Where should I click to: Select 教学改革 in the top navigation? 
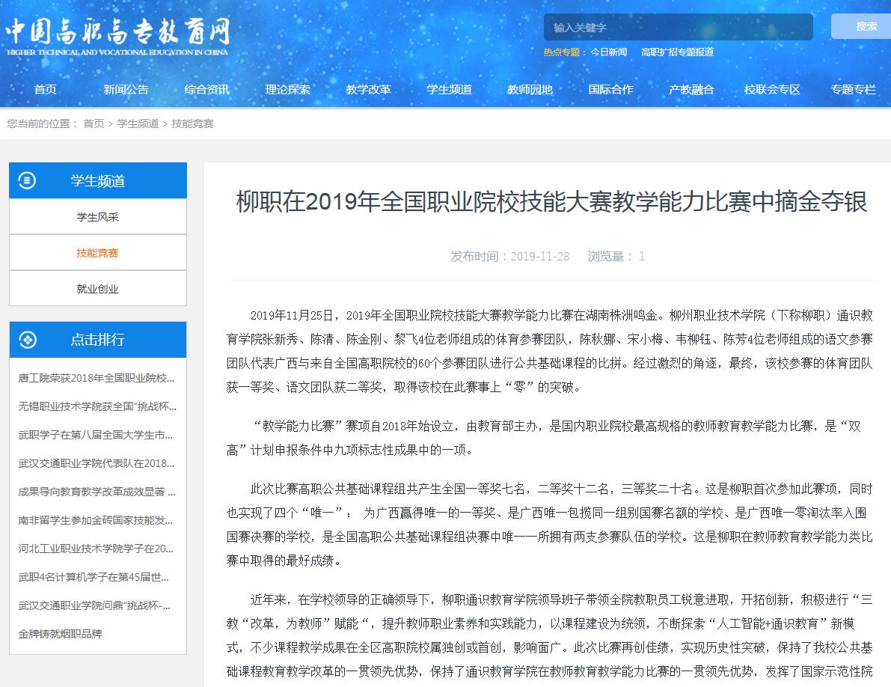368,89
